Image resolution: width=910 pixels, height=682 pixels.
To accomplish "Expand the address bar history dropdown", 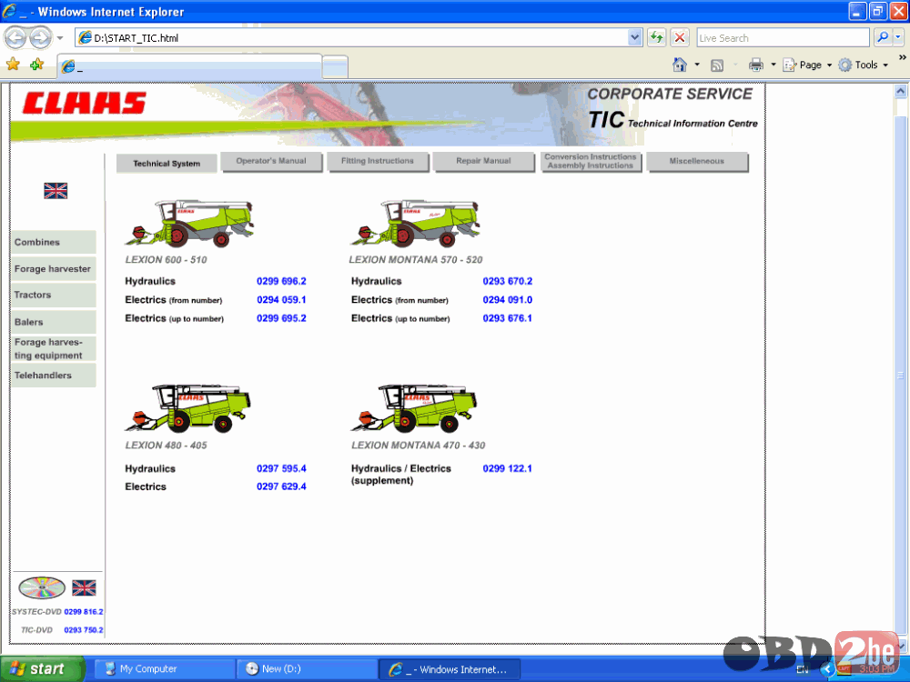I will tap(635, 37).
